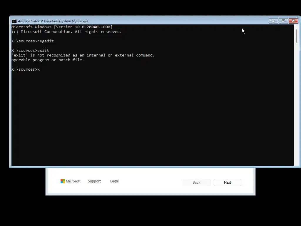This screenshot has width=301, height=226.
Task: Click the Back button in setup window
Action: (197, 182)
